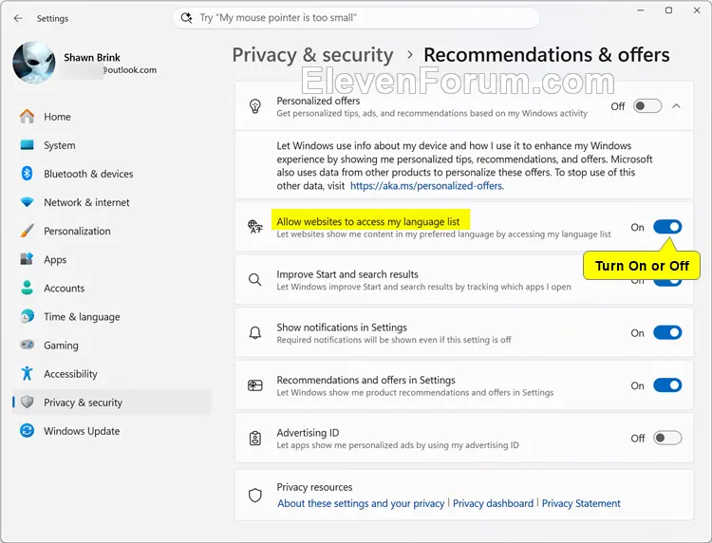Turn on the Personalized offers toggle
712x543 pixels.
click(x=647, y=106)
